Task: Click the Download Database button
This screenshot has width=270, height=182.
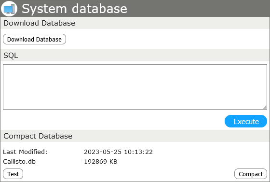Action: pos(34,39)
